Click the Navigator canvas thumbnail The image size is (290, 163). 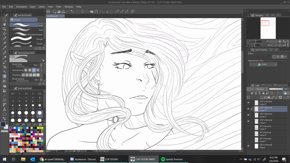tap(268, 28)
